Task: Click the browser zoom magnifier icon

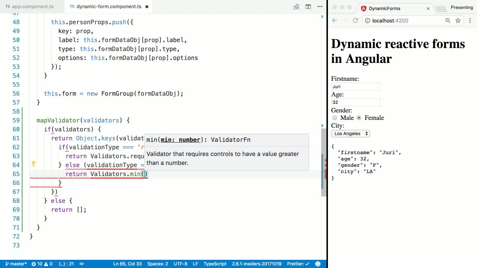Action: coord(448,20)
